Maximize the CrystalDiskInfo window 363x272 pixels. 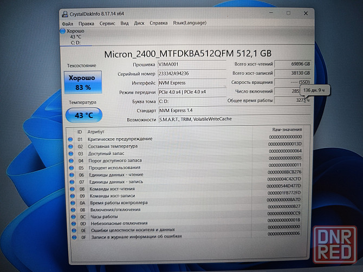coord(288,13)
